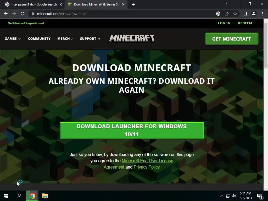
Task: Click the share page icon
Action: pos(227,14)
